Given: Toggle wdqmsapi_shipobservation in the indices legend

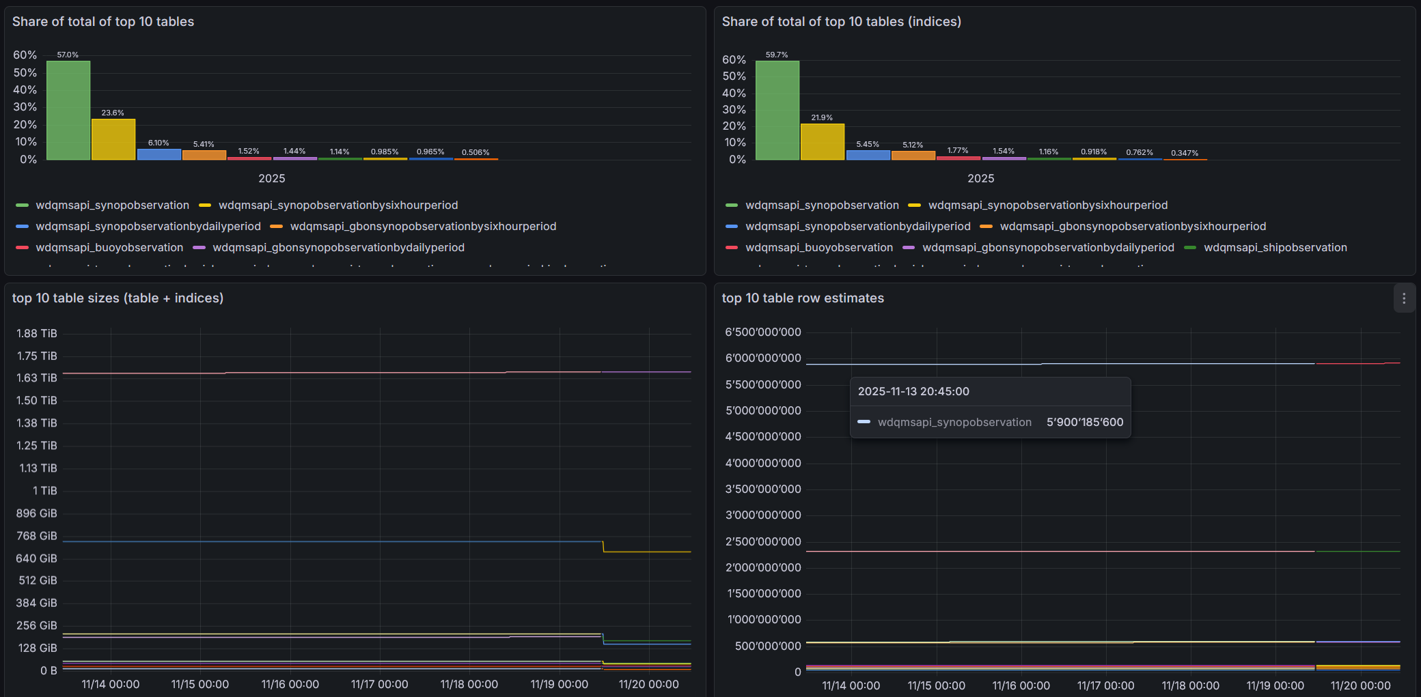Looking at the screenshot, I should pos(1275,247).
